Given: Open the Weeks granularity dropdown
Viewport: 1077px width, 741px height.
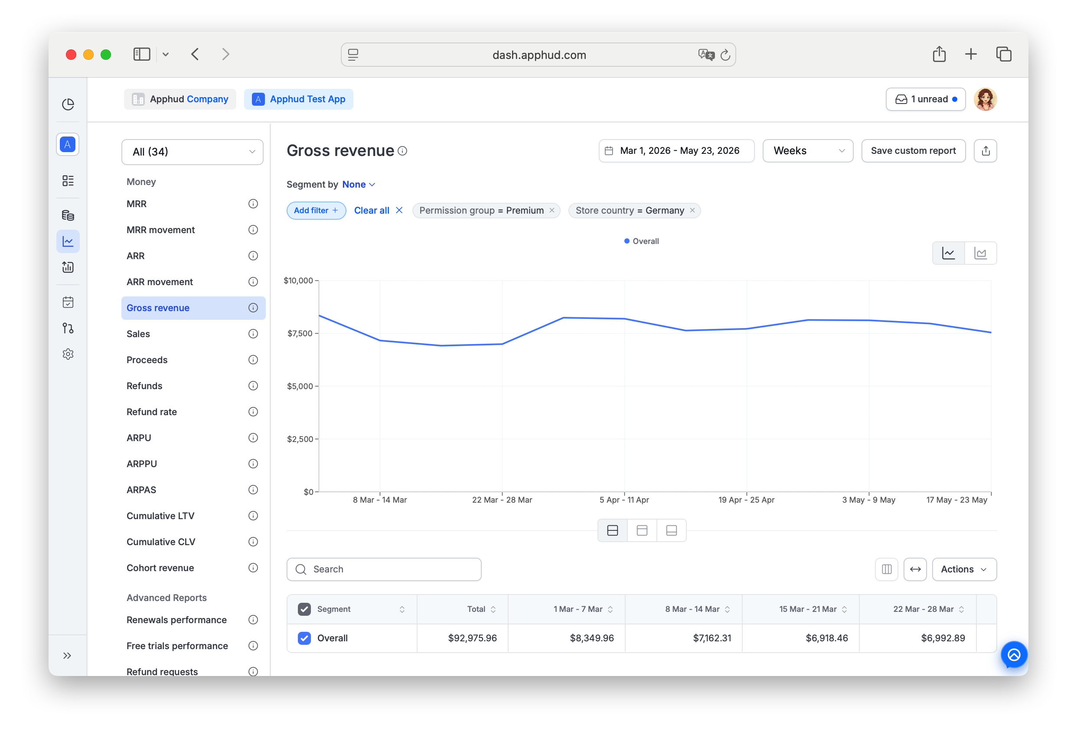Looking at the screenshot, I should (x=808, y=151).
